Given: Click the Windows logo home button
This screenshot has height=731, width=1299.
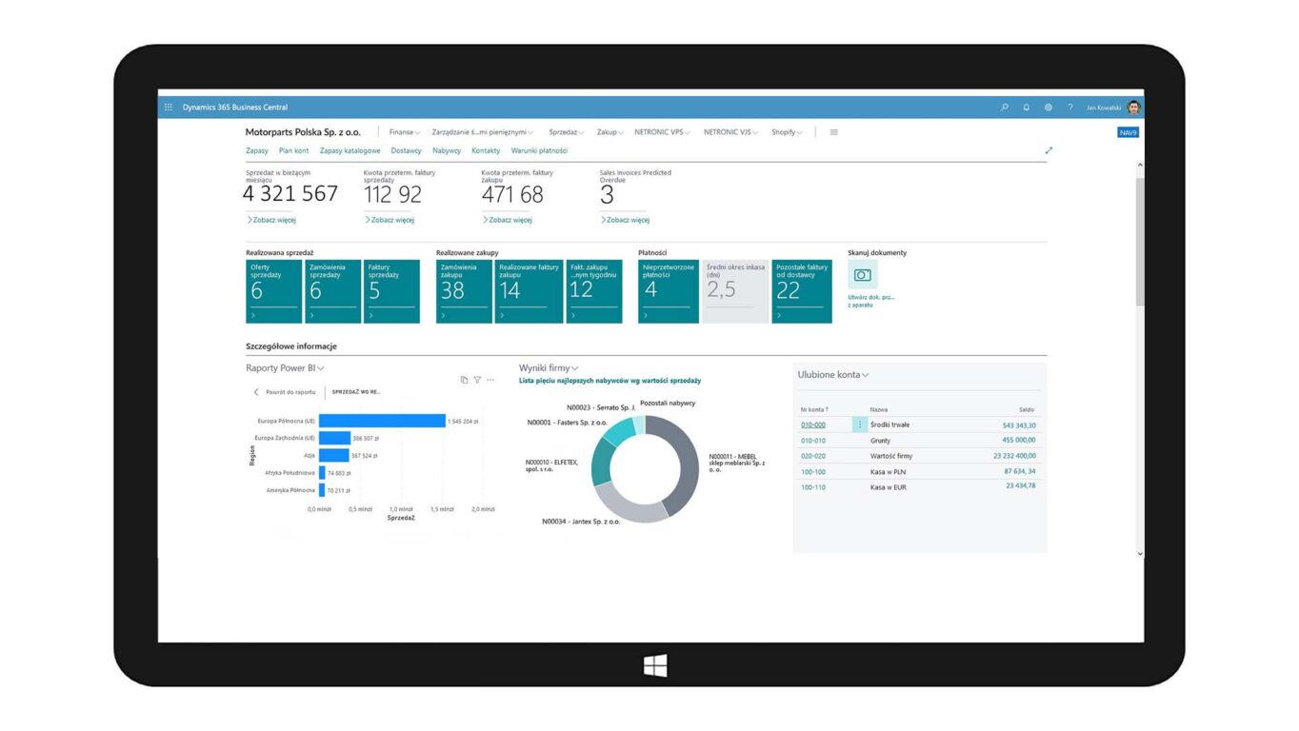Looking at the screenshot, I should click(655, 665).
